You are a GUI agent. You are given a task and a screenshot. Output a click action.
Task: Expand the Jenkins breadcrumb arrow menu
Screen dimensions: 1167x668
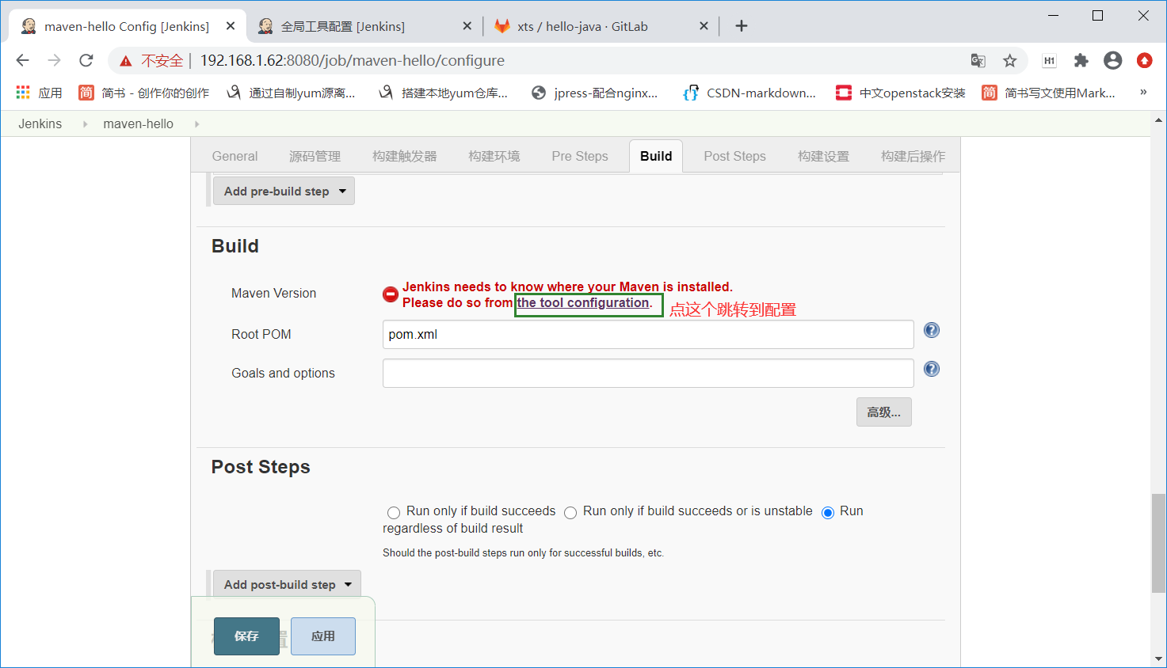click(85, 124)
